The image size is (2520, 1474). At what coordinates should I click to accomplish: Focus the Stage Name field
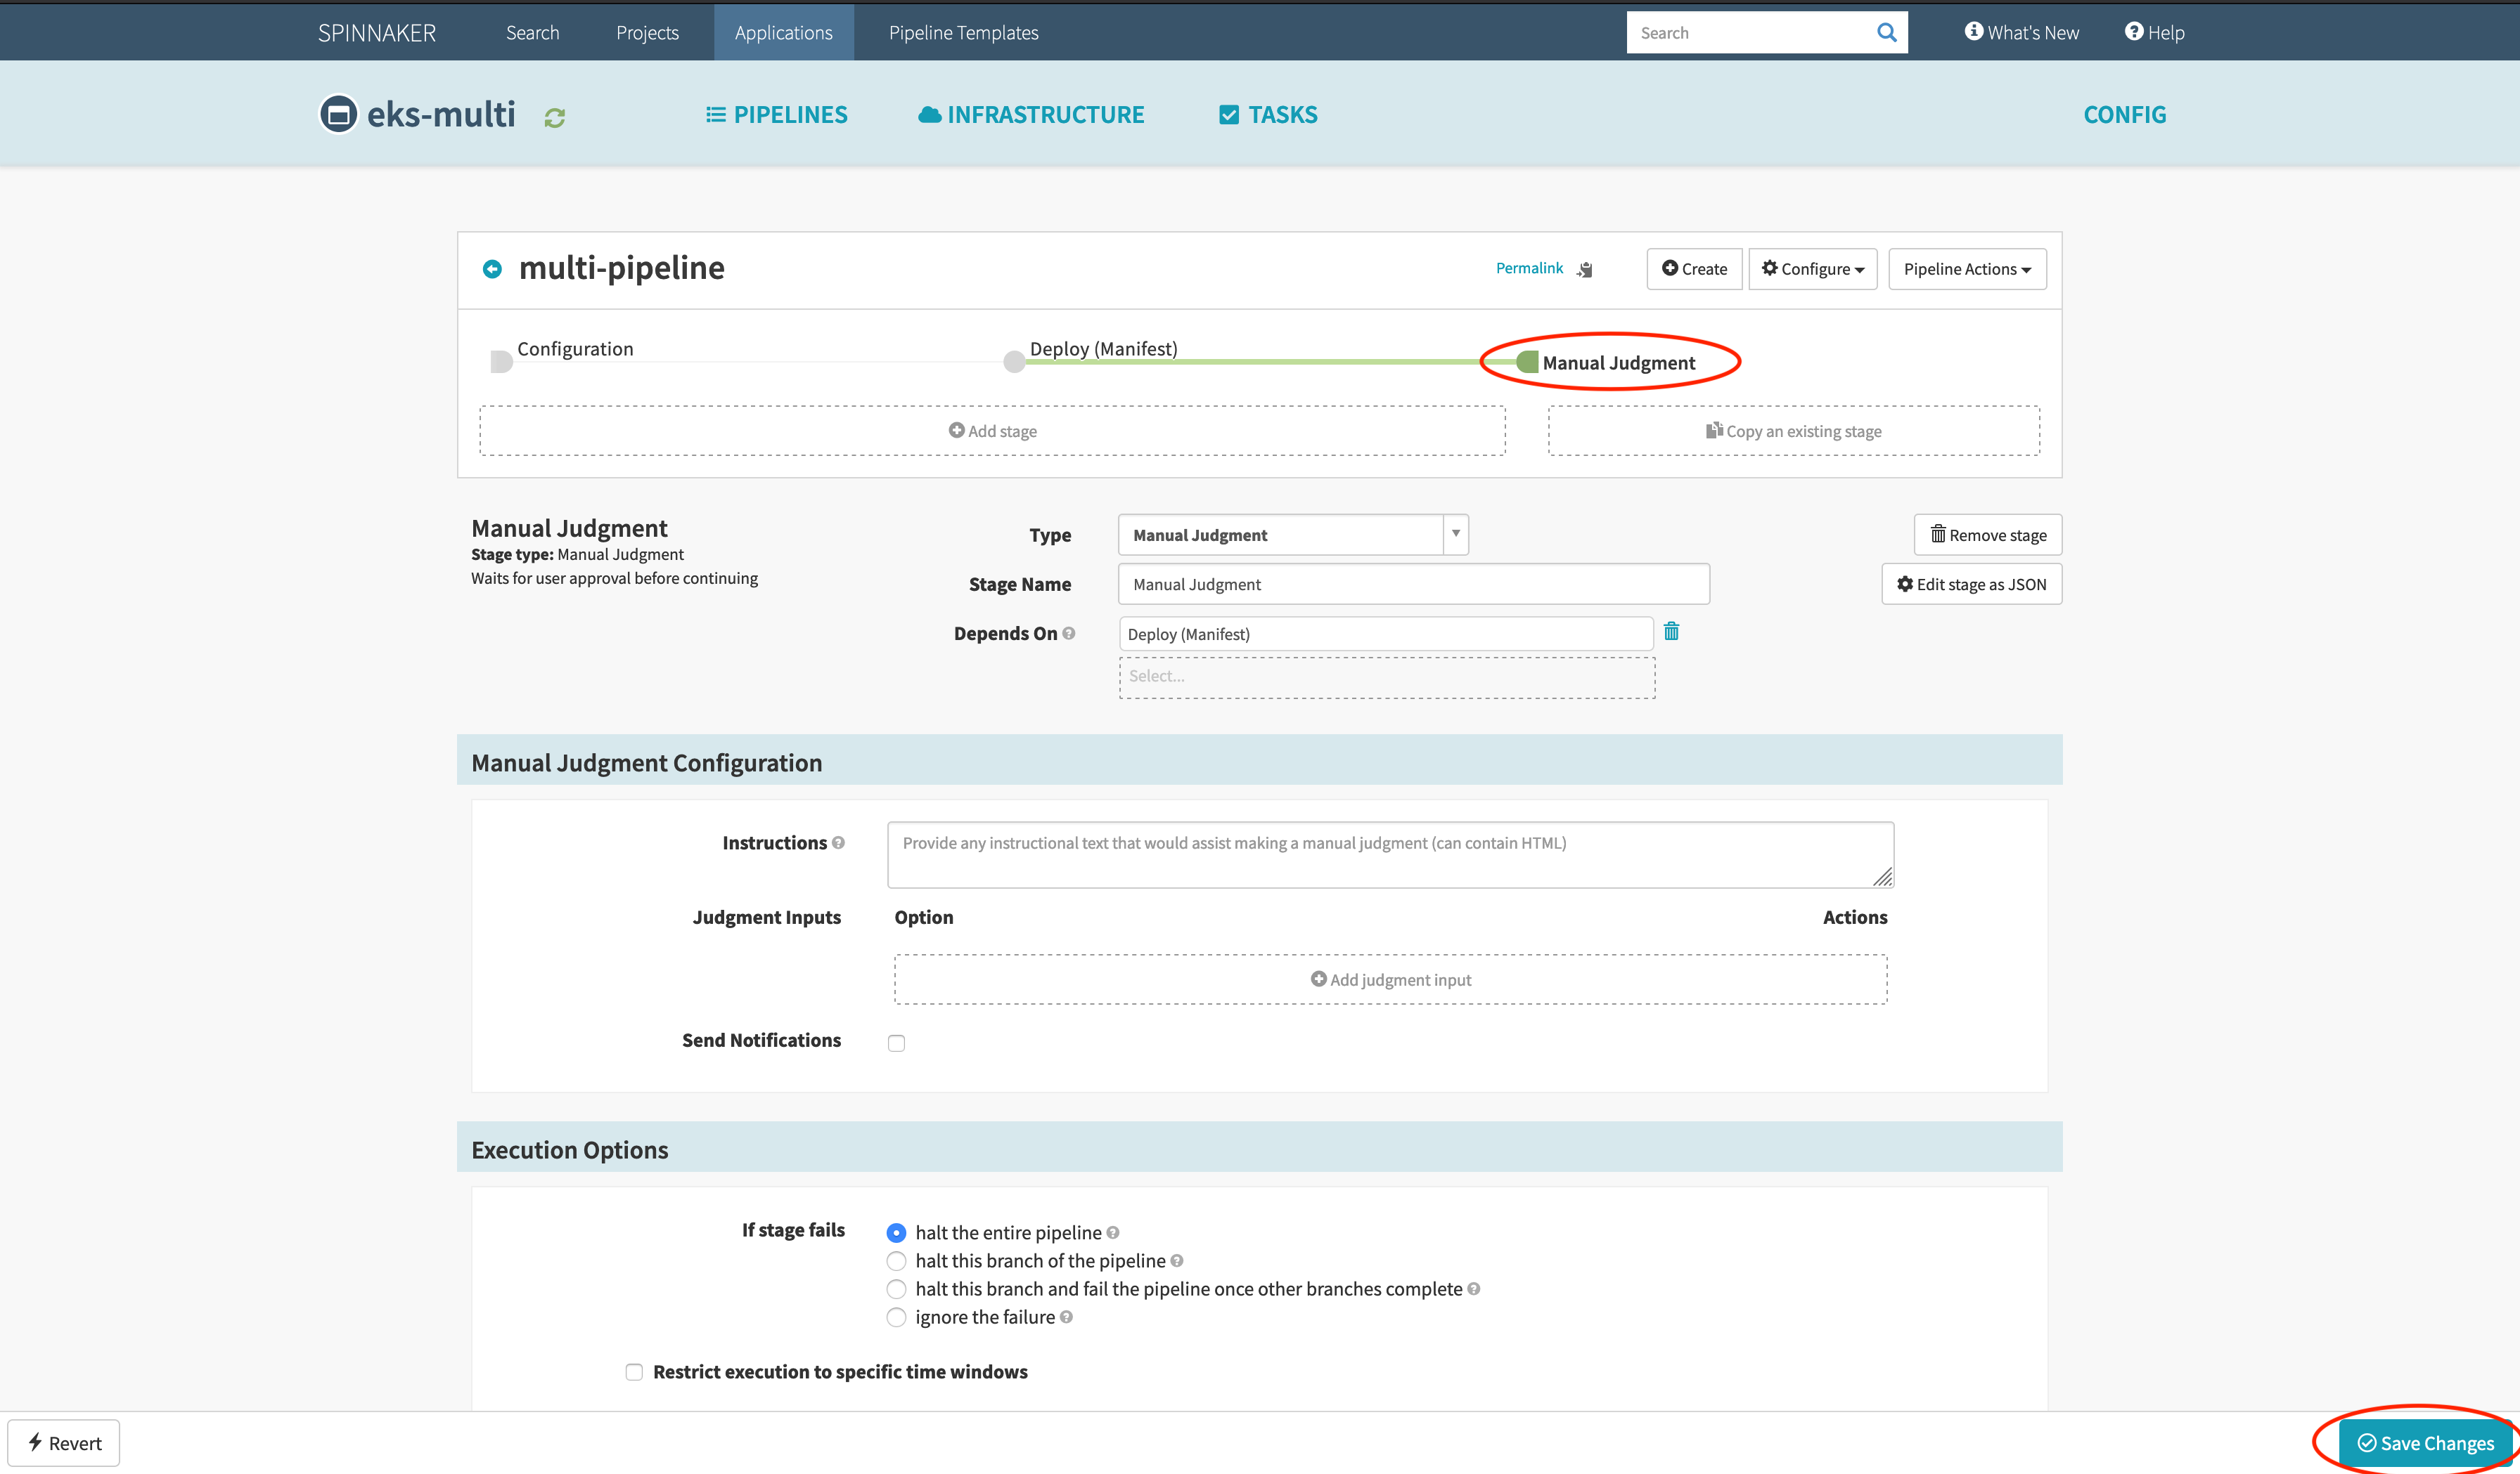pos(1413,584)
